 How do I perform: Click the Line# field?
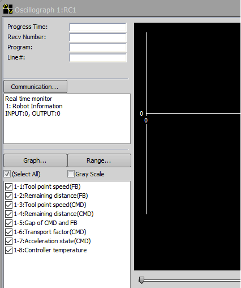tap(98, 58)
